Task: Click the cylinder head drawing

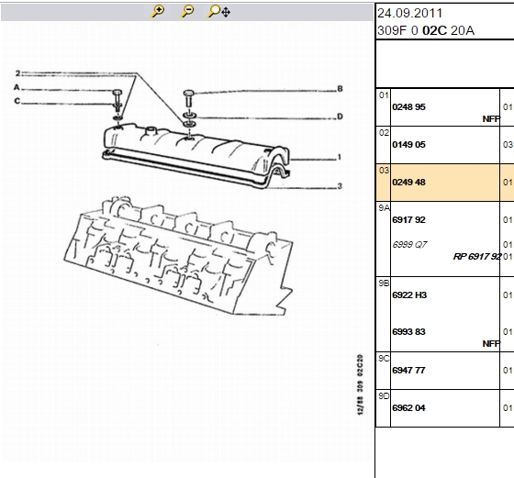Action: coord(178,256)
